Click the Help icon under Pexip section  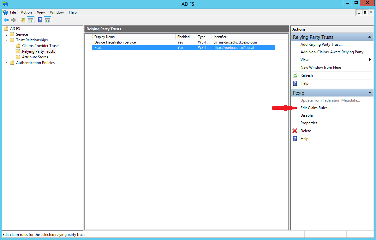pyautogui.click(x=295, y=139)
